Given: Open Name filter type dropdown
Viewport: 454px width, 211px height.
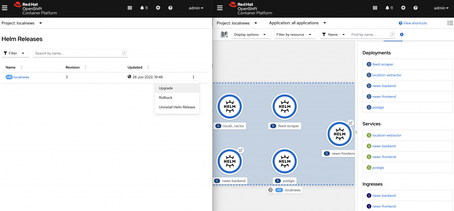Looking at the screenshot, I should coord(333,35).
